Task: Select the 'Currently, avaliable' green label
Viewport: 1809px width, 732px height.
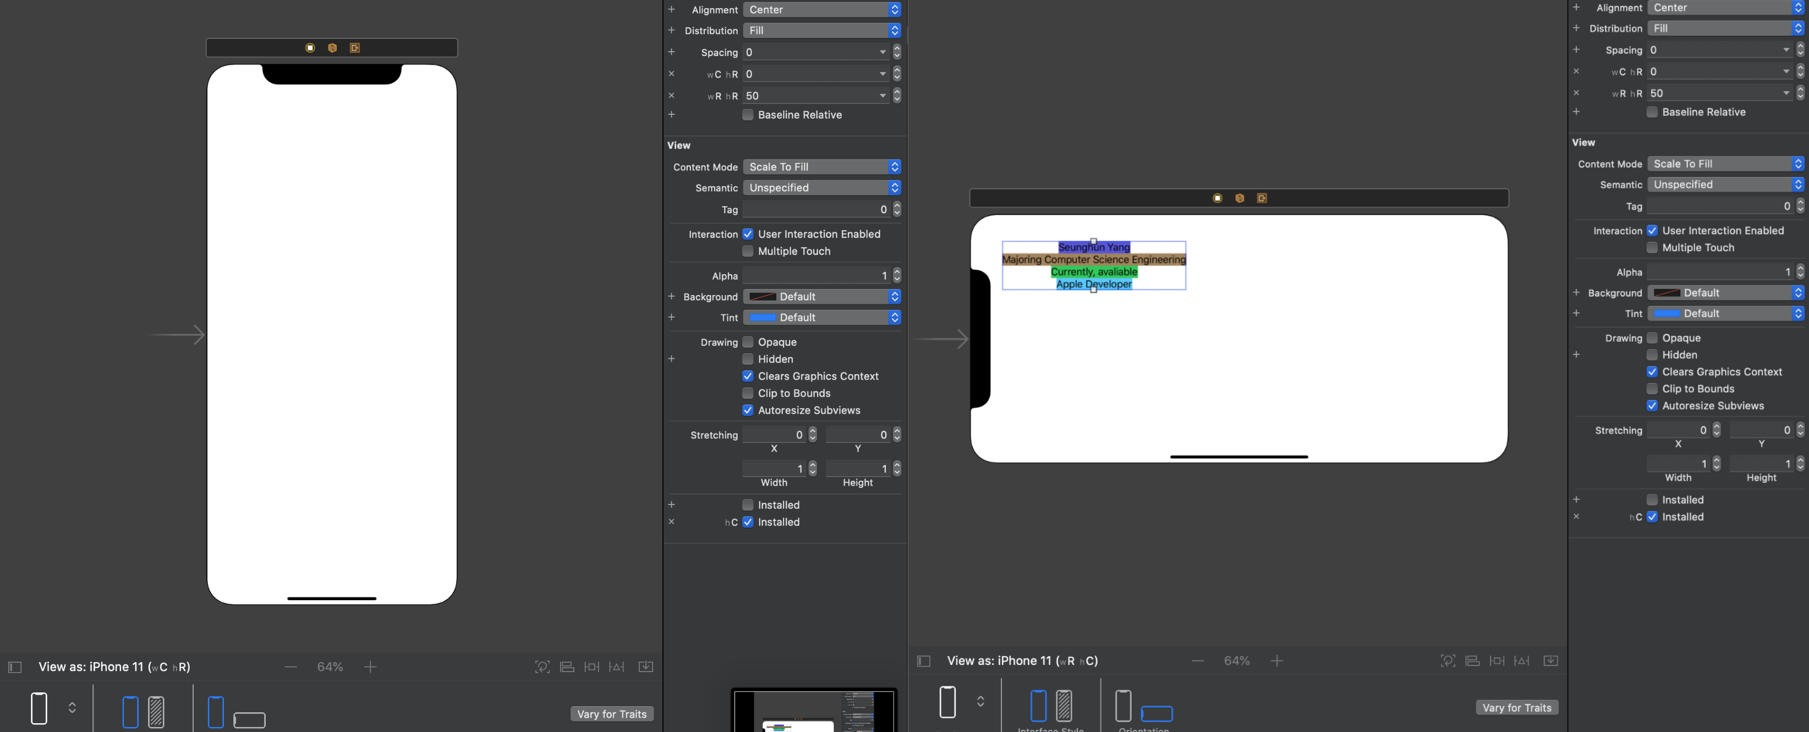Action: point(1093,272)
